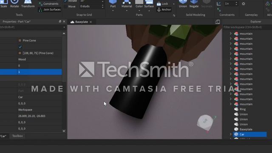Select Baseplate part in Explorer tree

(x=246, y=129)
